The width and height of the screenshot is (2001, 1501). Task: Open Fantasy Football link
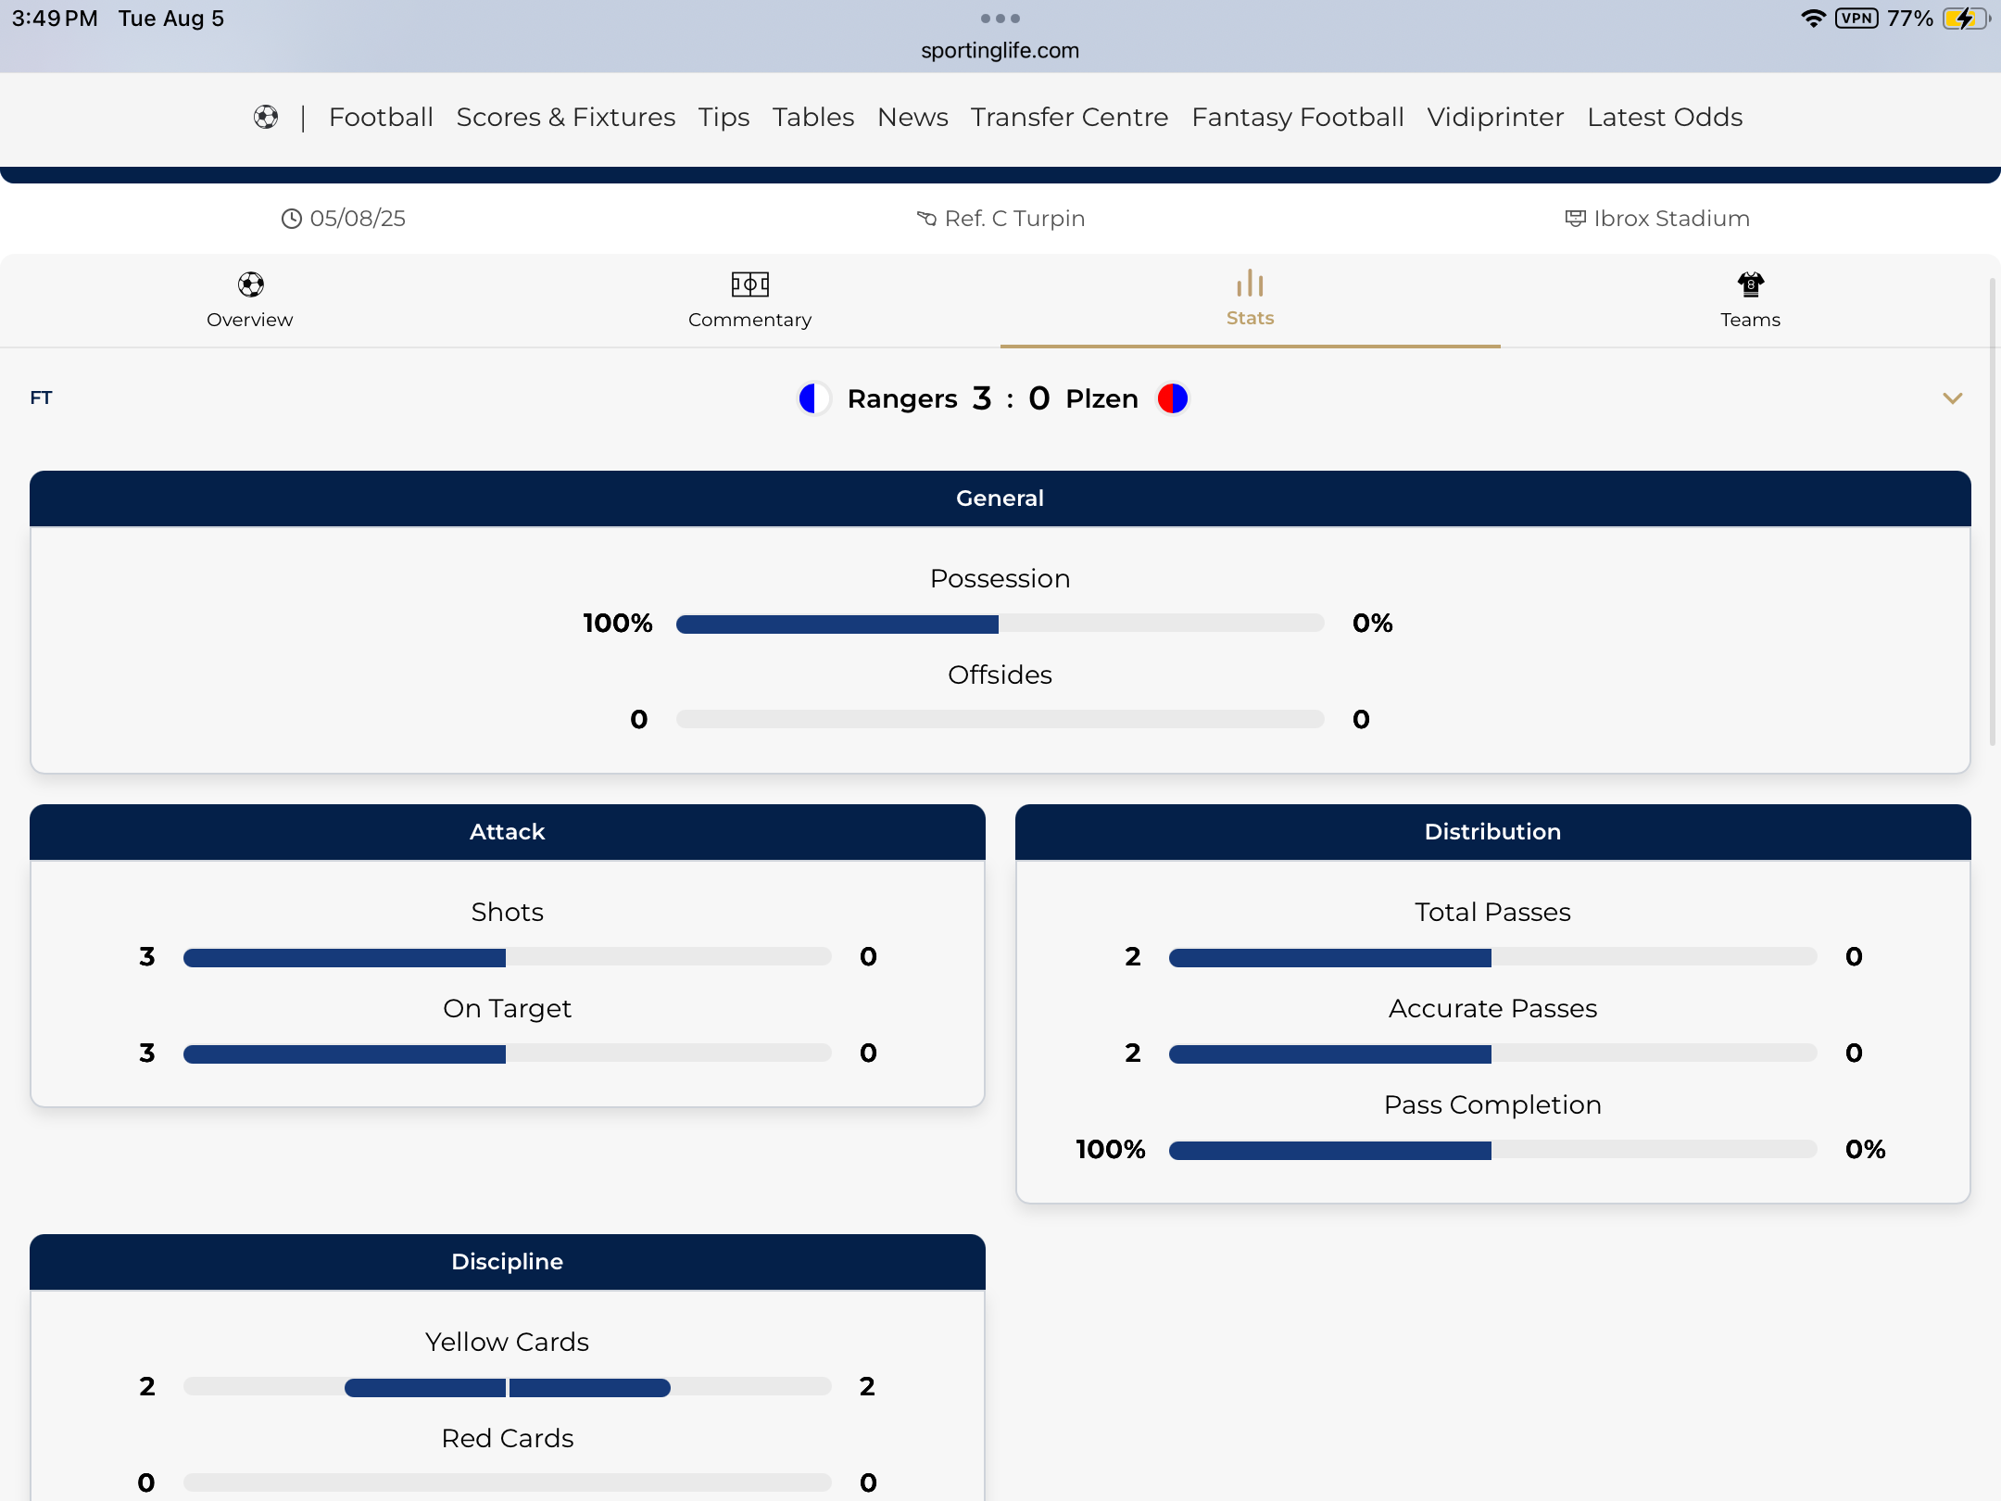1297,117
